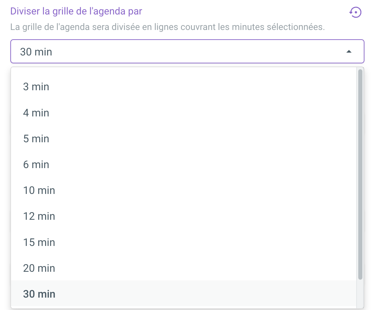The height and width of the screenshot is (310, 382).
Task: Select the one-third-hour interval option
Action: 39,268
